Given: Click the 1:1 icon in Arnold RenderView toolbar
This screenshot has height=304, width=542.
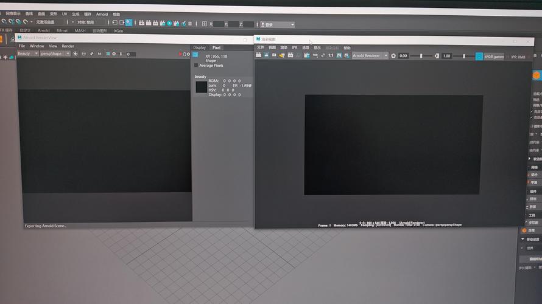Looking at the screenshot, I should tap(99, 54).
